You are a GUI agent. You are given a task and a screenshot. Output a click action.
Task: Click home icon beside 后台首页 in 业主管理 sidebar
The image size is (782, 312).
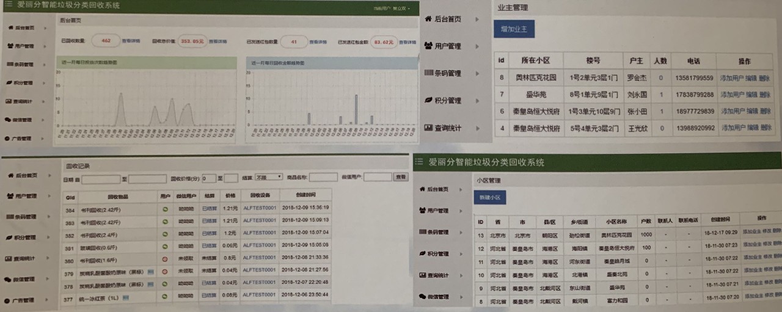pos(428,19)
